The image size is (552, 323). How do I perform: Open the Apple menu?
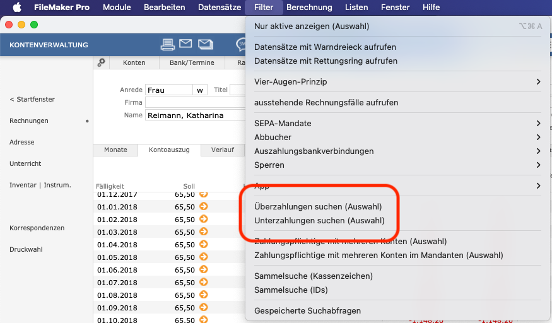(x=17, y=8)
